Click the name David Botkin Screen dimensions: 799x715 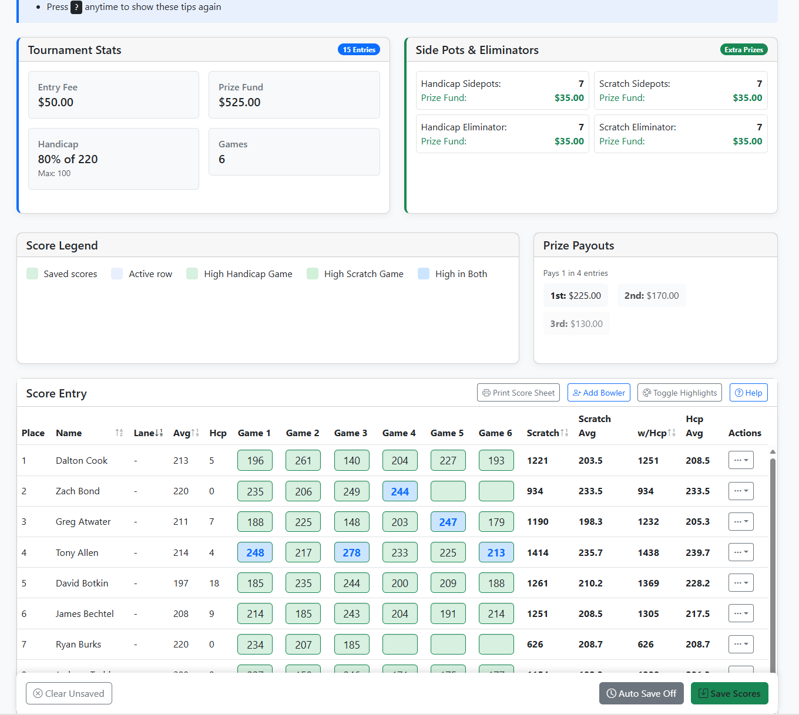click(82, 583)
